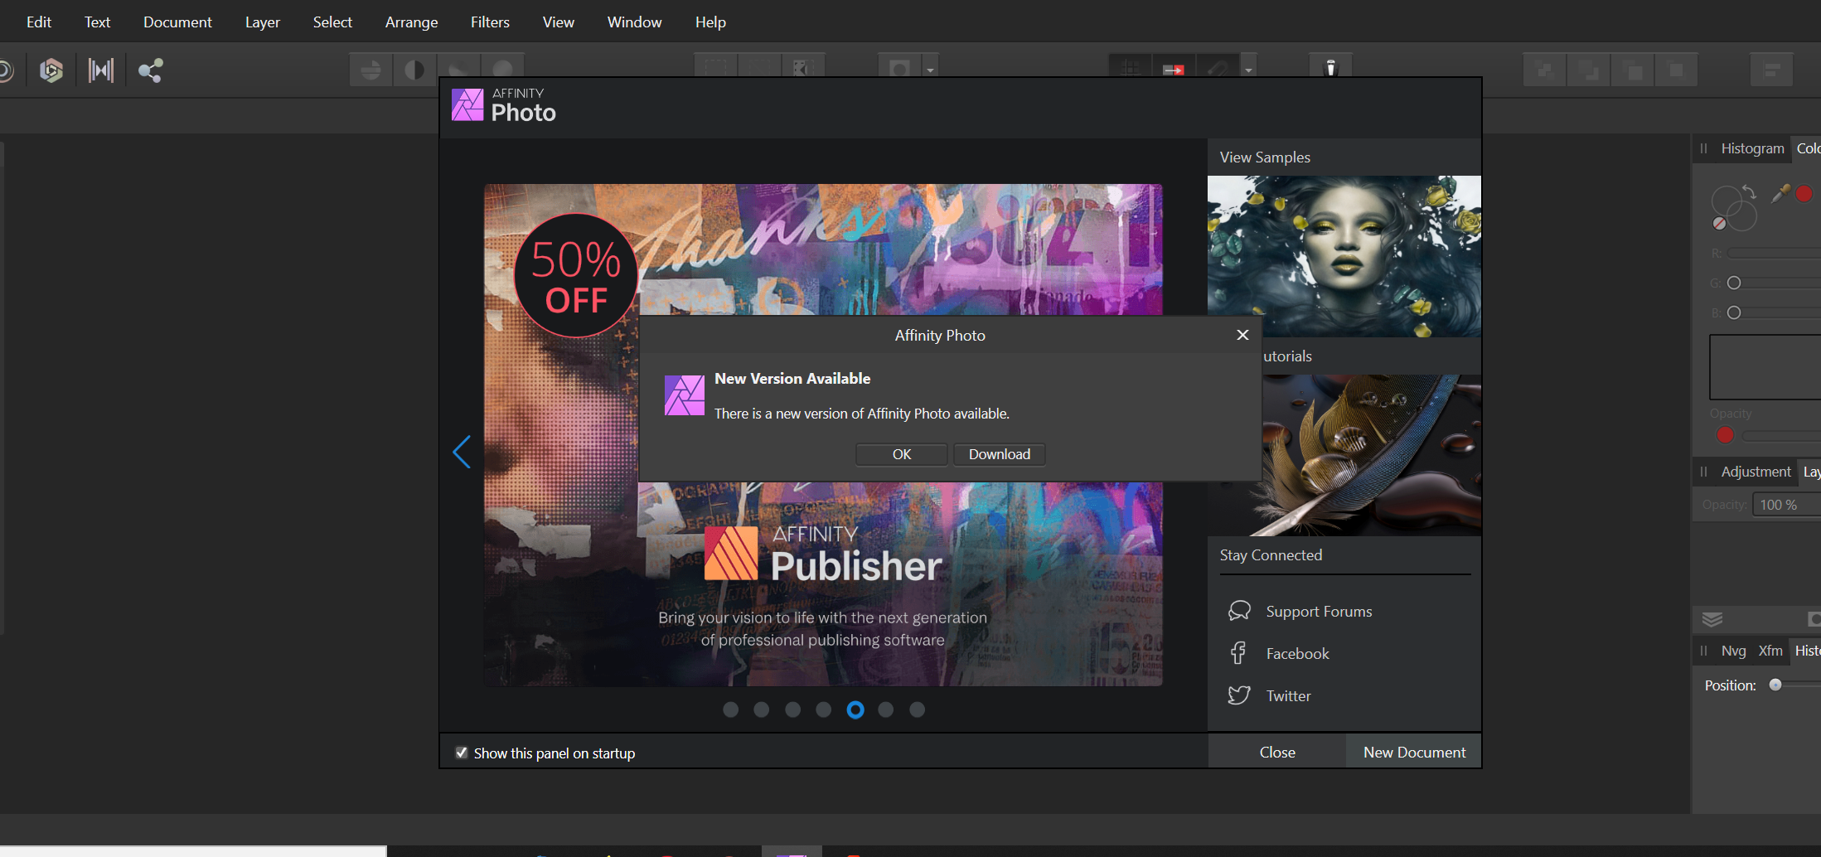
Task: Click the B channel slider handle
Action: 1733,312
